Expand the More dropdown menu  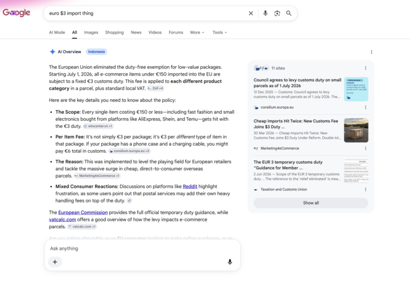(197, 32)
